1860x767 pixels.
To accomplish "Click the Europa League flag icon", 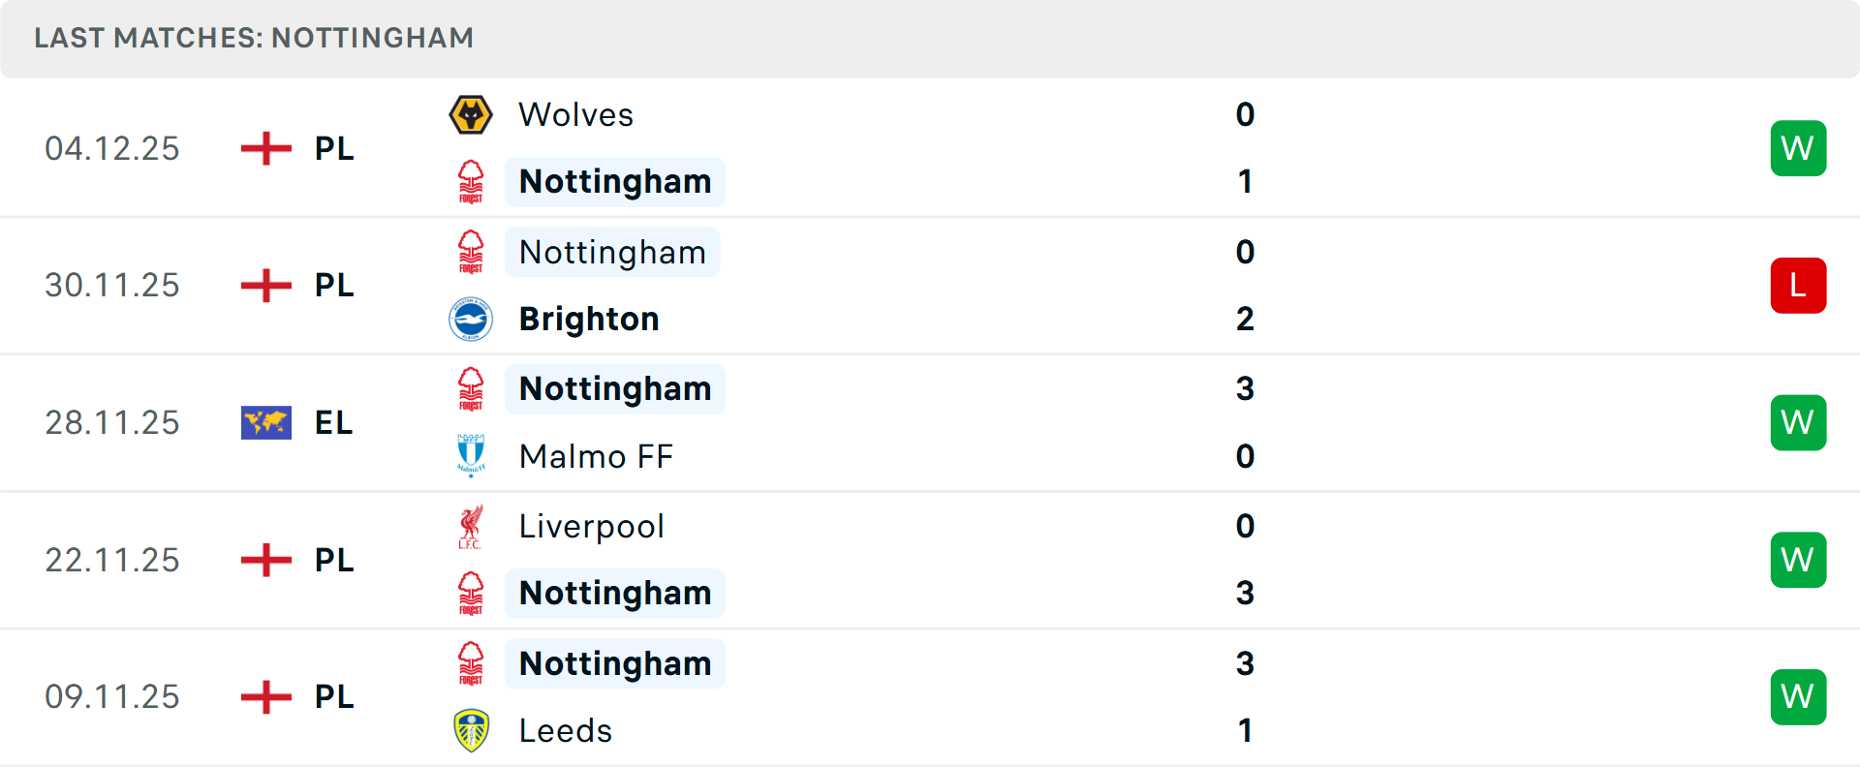I will click(x=266, y=422).
